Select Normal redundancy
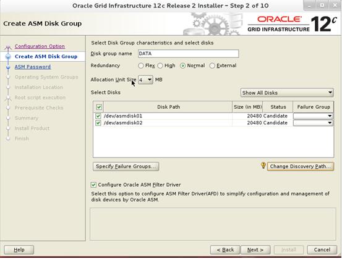 coord(183,66)
